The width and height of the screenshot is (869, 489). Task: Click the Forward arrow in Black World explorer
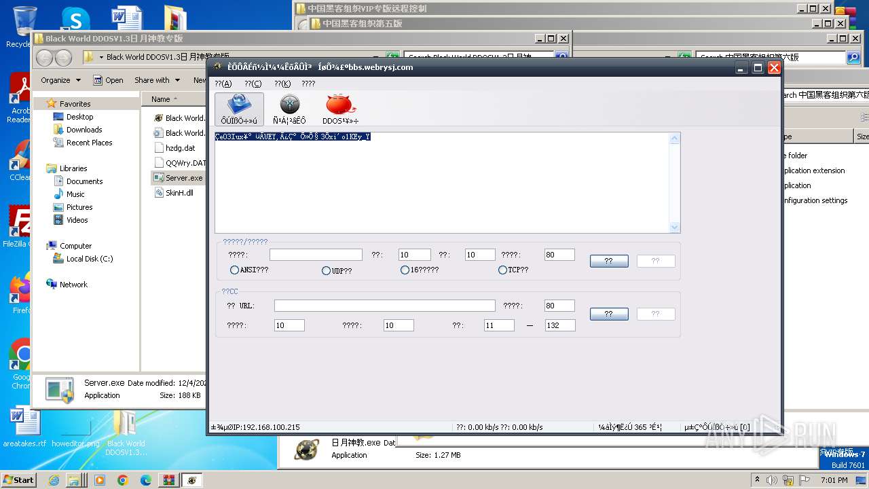point(63,58)
